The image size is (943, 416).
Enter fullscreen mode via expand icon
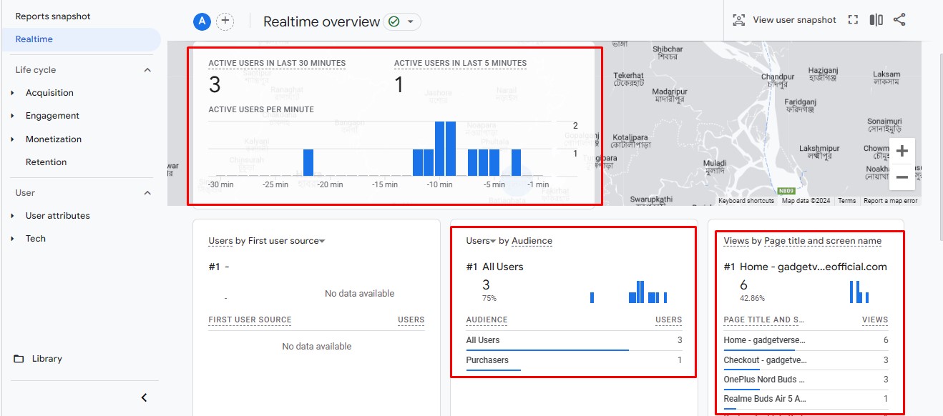852,20
